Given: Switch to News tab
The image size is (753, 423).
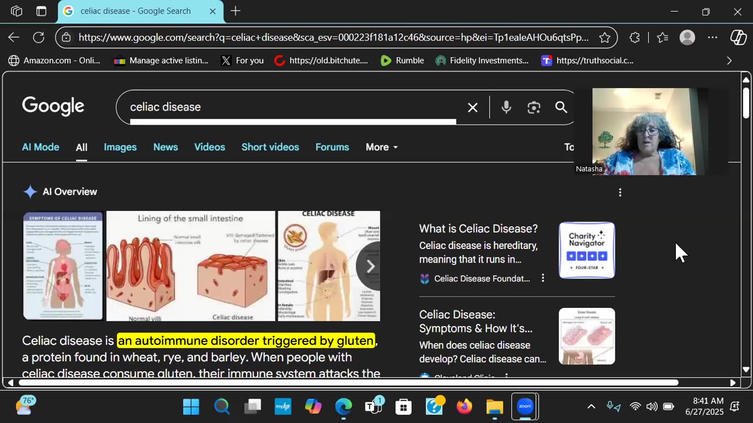Looking at the screenshot, I should tap(165, 147).
